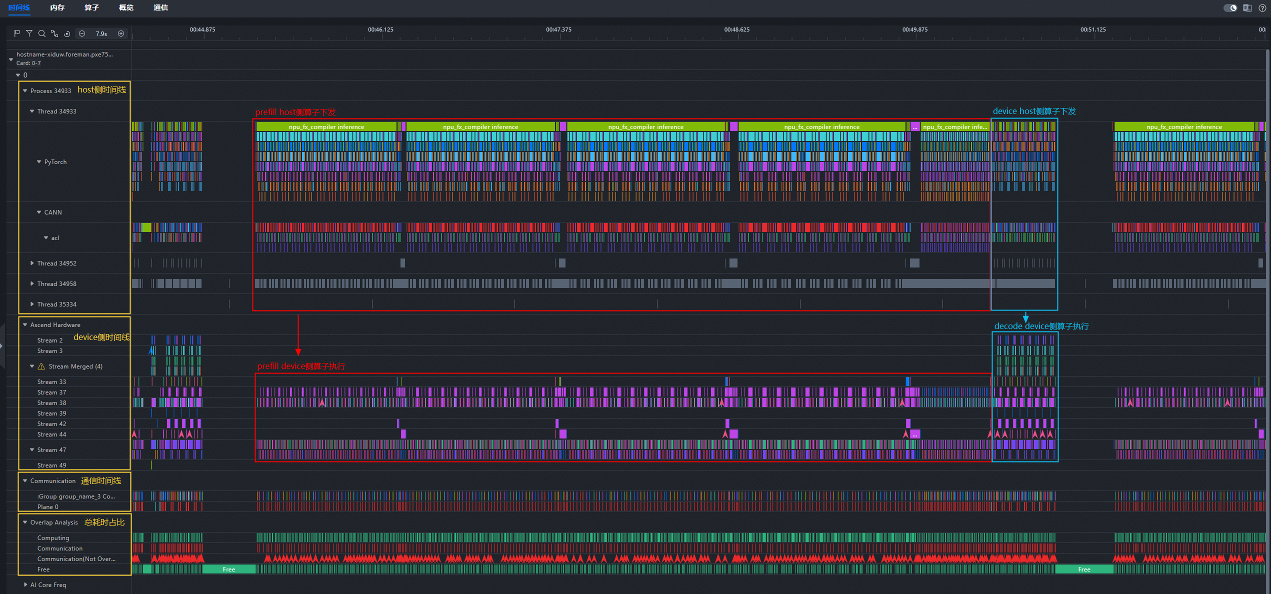Click the 00:46.125 ruler mark
This screenshot has height=594, width=1271.
(380, 29)
